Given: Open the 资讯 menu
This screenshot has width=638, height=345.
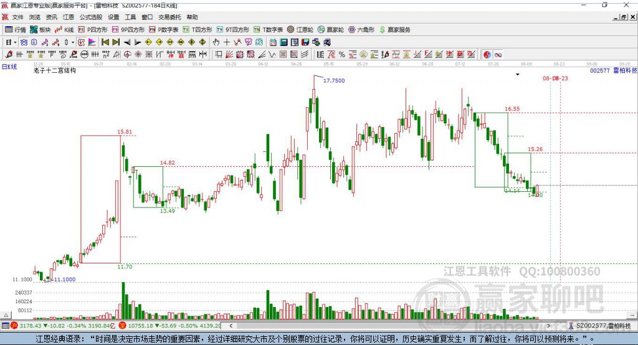Looking at the screenshot, I should pyautogui.click(x=51, y=17).
